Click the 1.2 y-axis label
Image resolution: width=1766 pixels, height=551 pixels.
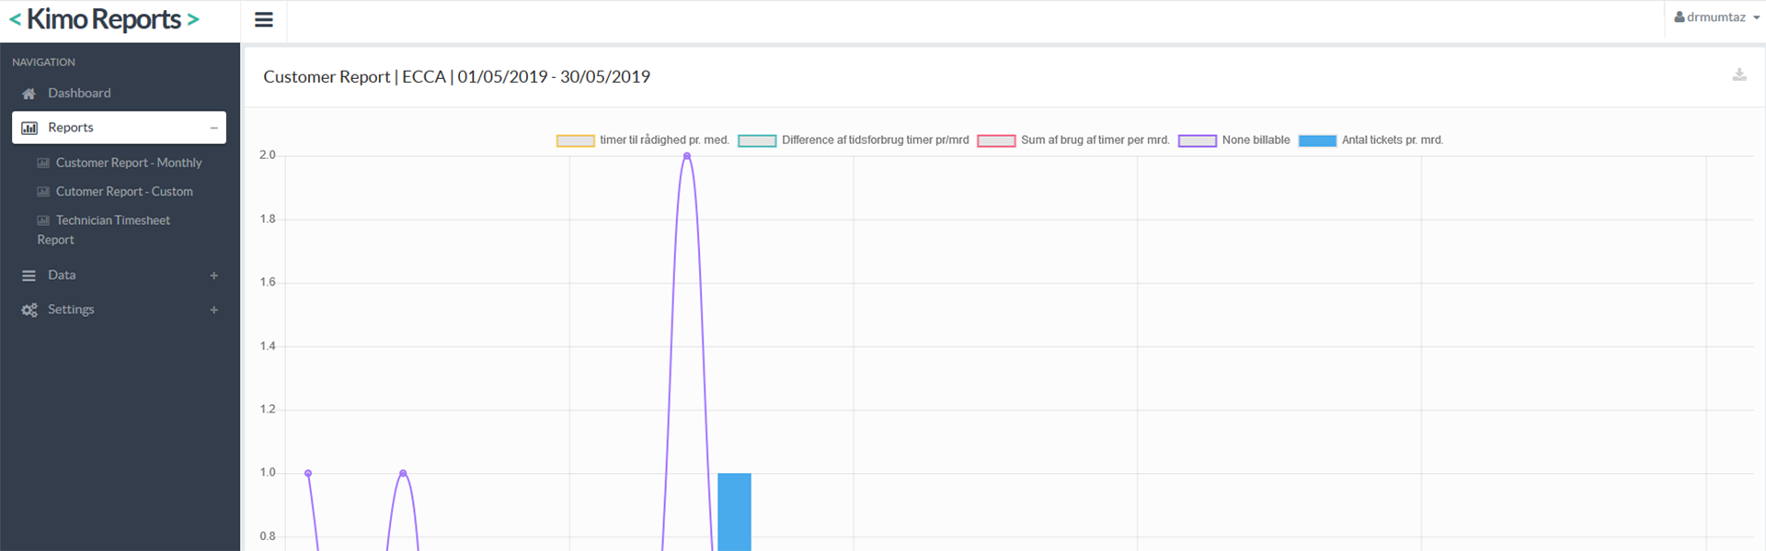pyautogui.click(x=268, y=409)
